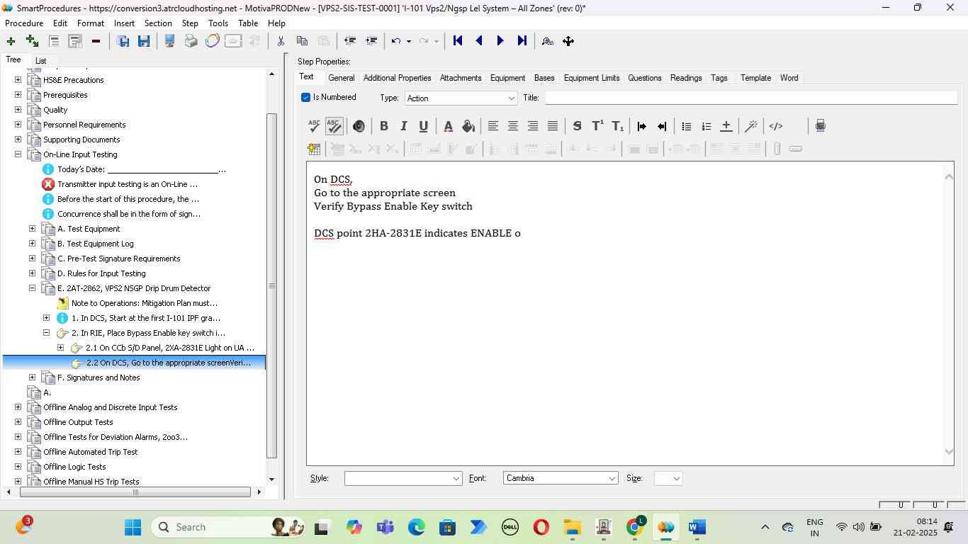Switch to the Equipment Limits tab

click(592, 78)
